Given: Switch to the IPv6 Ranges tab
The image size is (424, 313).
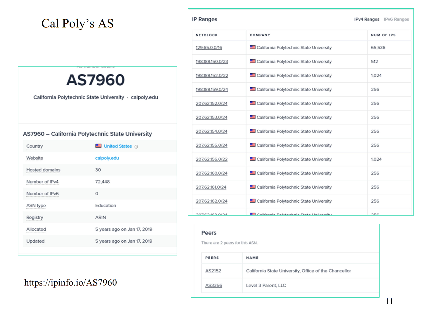Looking at the screenshot, I should [396, 19].
